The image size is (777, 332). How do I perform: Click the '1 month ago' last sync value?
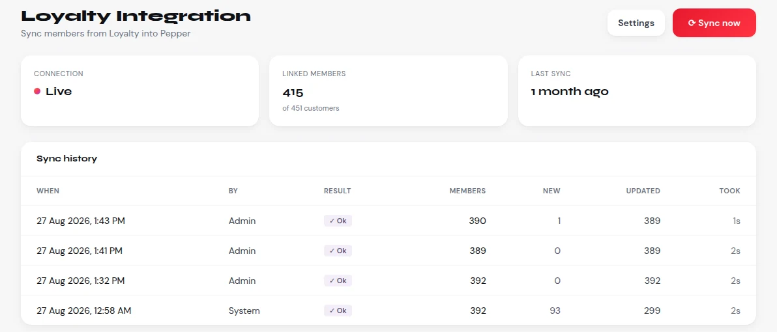coord(569,92)
